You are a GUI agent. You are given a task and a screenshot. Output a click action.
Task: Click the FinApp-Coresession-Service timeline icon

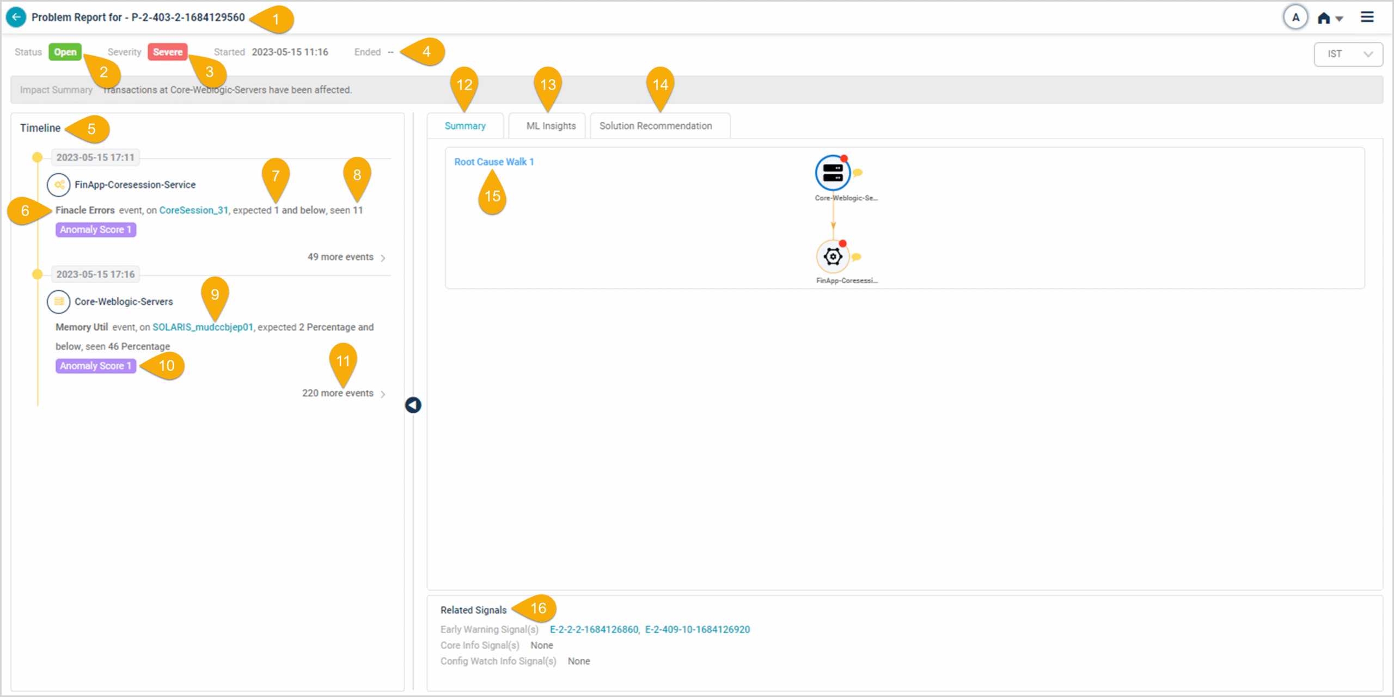pyautogui.click(x=59, y=185)
